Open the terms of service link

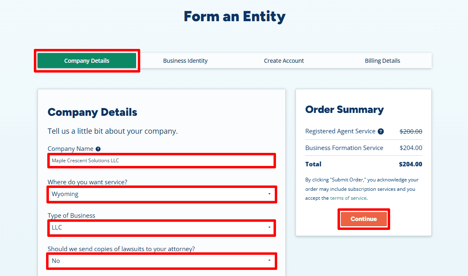click(349, 198)
